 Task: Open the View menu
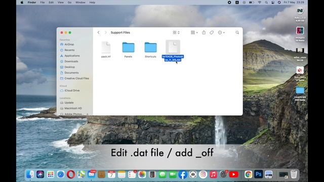click(61, 3)
